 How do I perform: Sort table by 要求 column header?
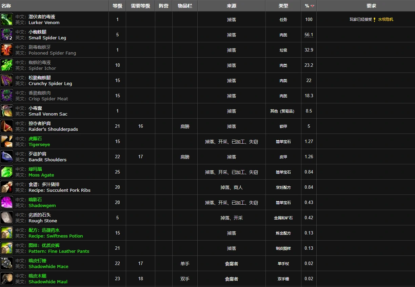(x=371, y=6)
